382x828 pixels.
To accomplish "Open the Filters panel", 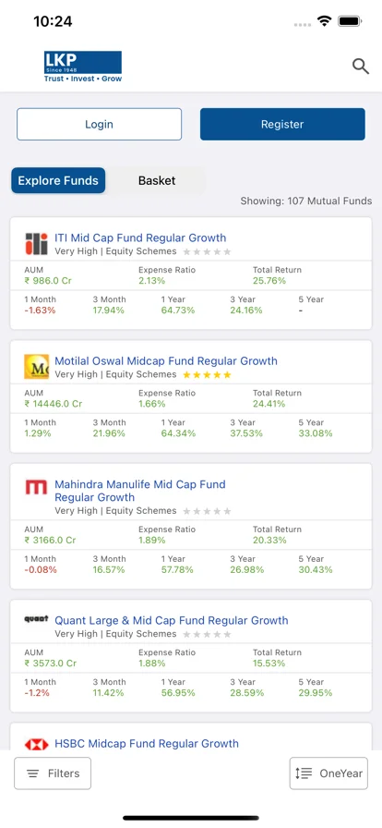I will click(53, 773).
